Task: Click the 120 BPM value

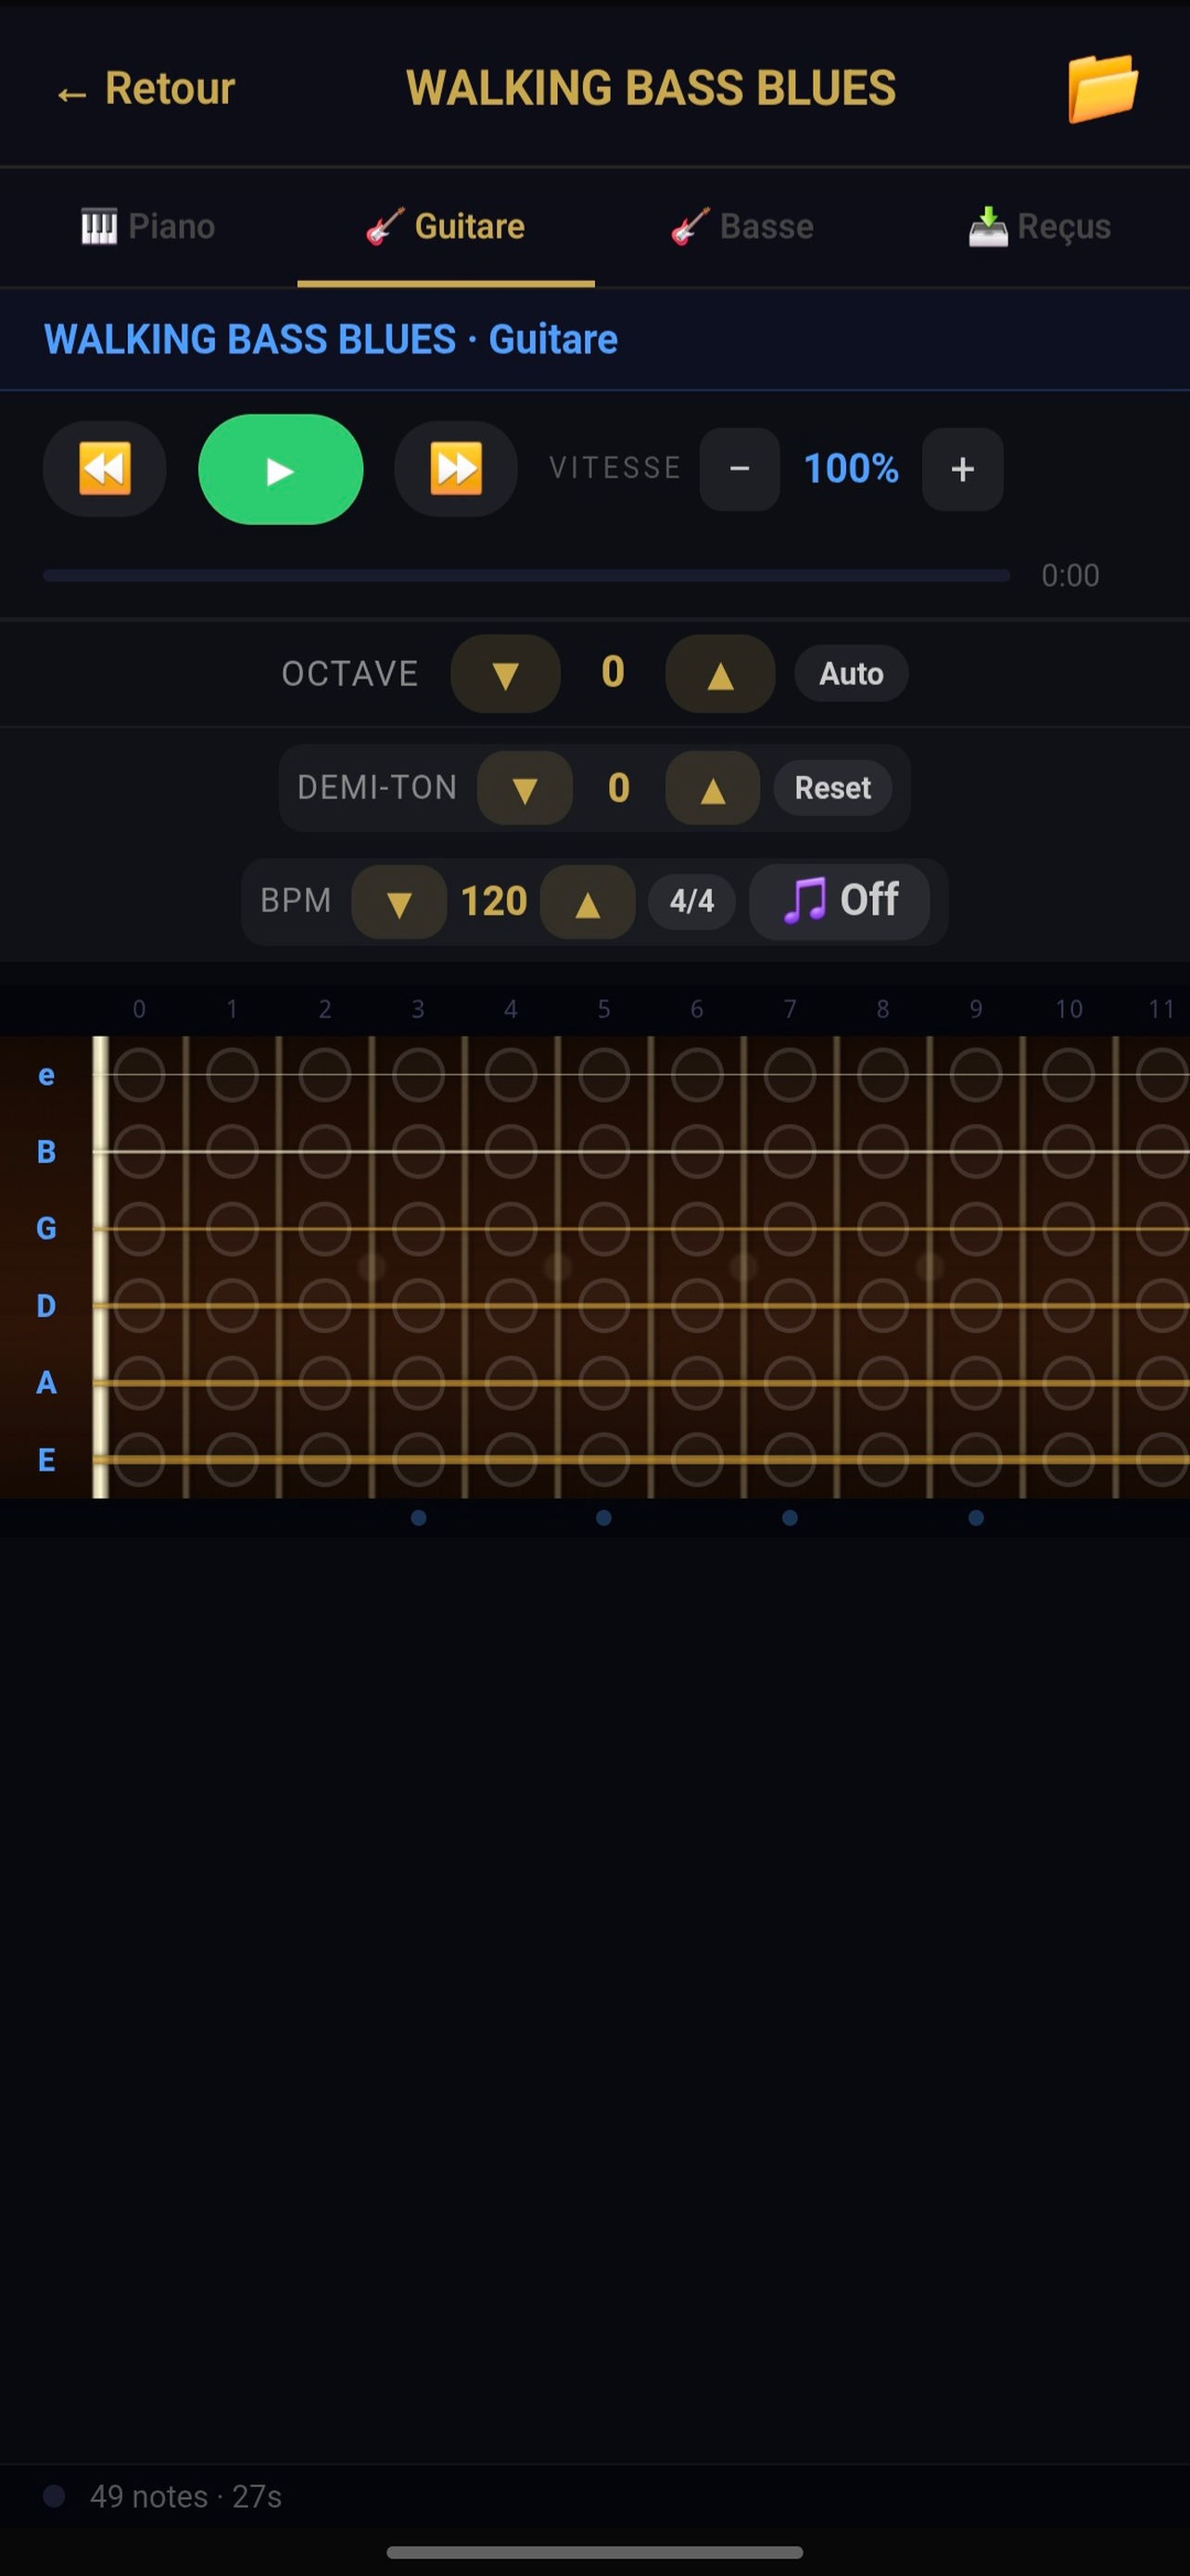Action: pyautogui.click(x=494, y=901)
